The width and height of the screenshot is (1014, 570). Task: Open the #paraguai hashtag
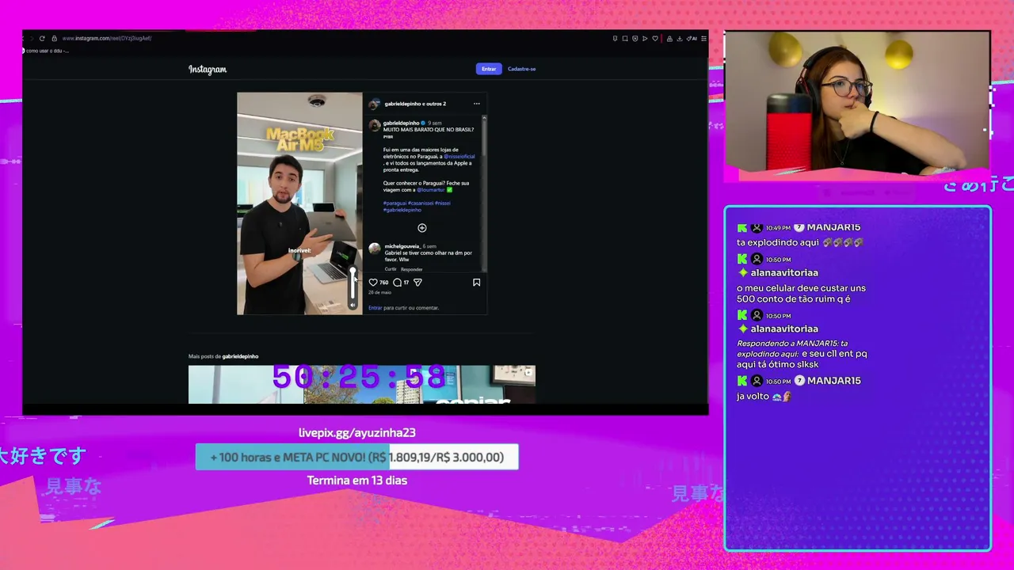click(x=395, y=203)
